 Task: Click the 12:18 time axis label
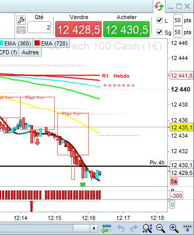(x=157, y=218)
